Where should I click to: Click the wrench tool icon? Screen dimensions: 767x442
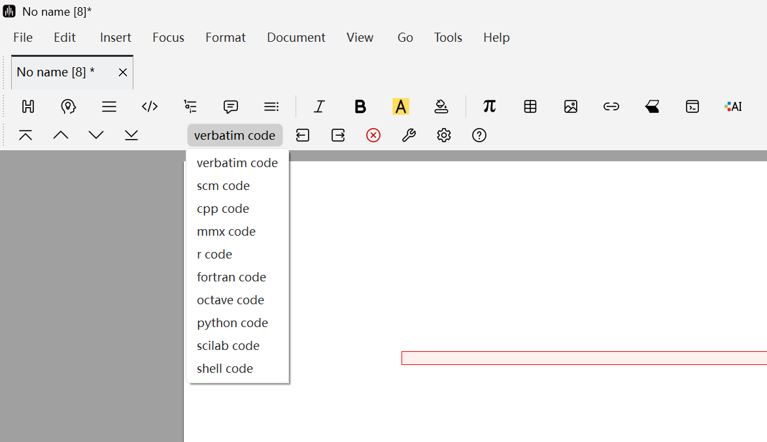[x=409, y=135]
